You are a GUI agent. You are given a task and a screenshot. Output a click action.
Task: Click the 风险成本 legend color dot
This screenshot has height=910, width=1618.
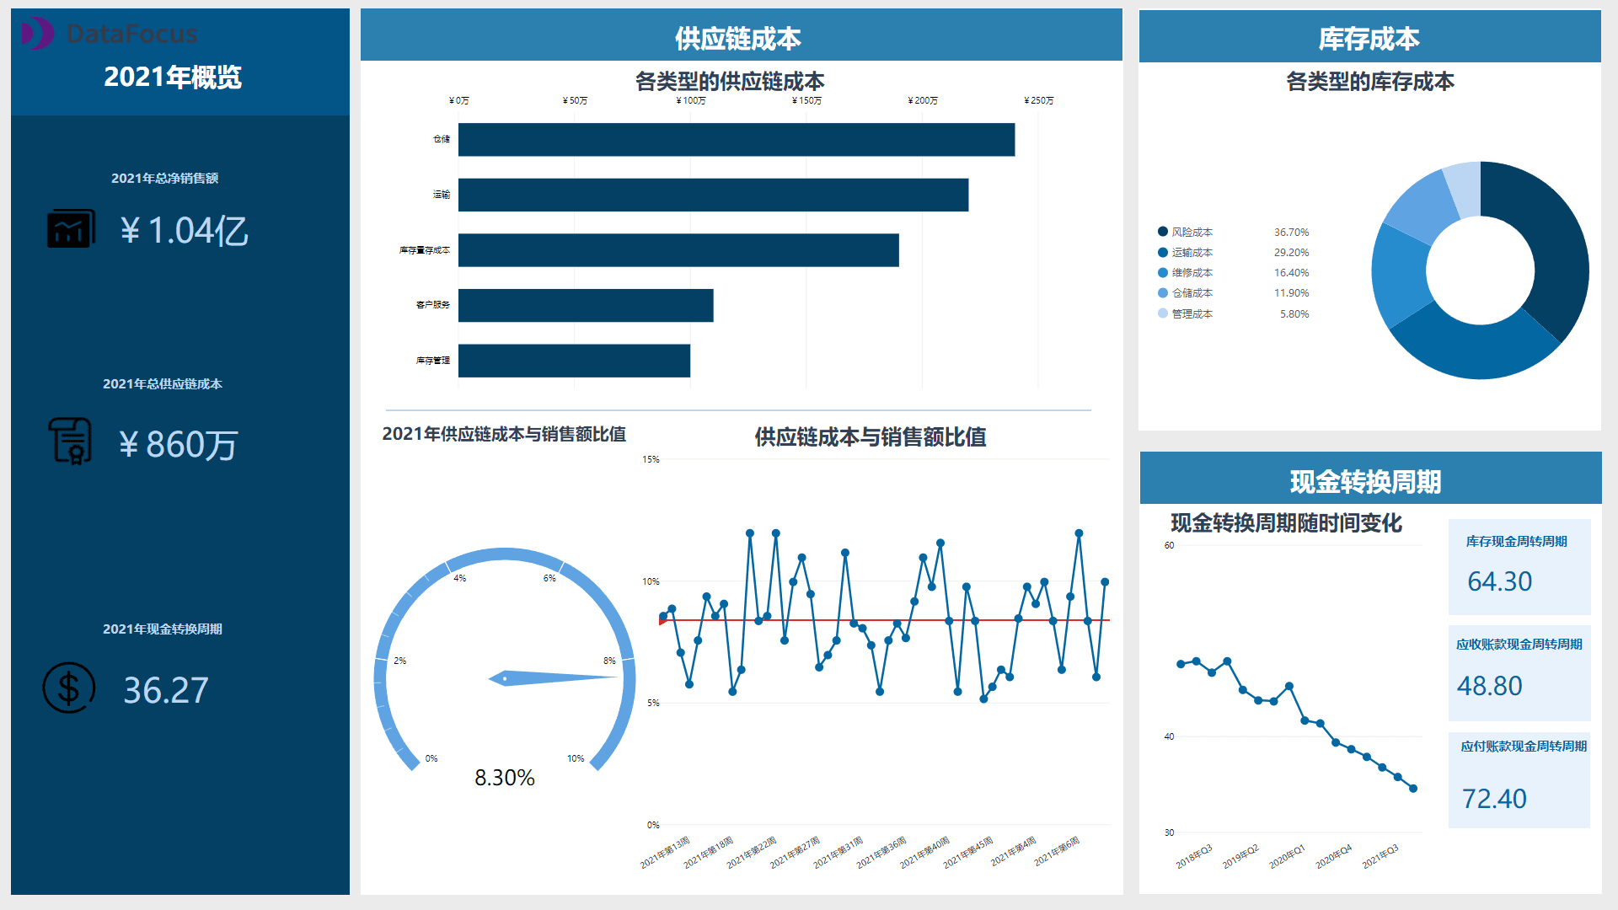point(1163,232)
